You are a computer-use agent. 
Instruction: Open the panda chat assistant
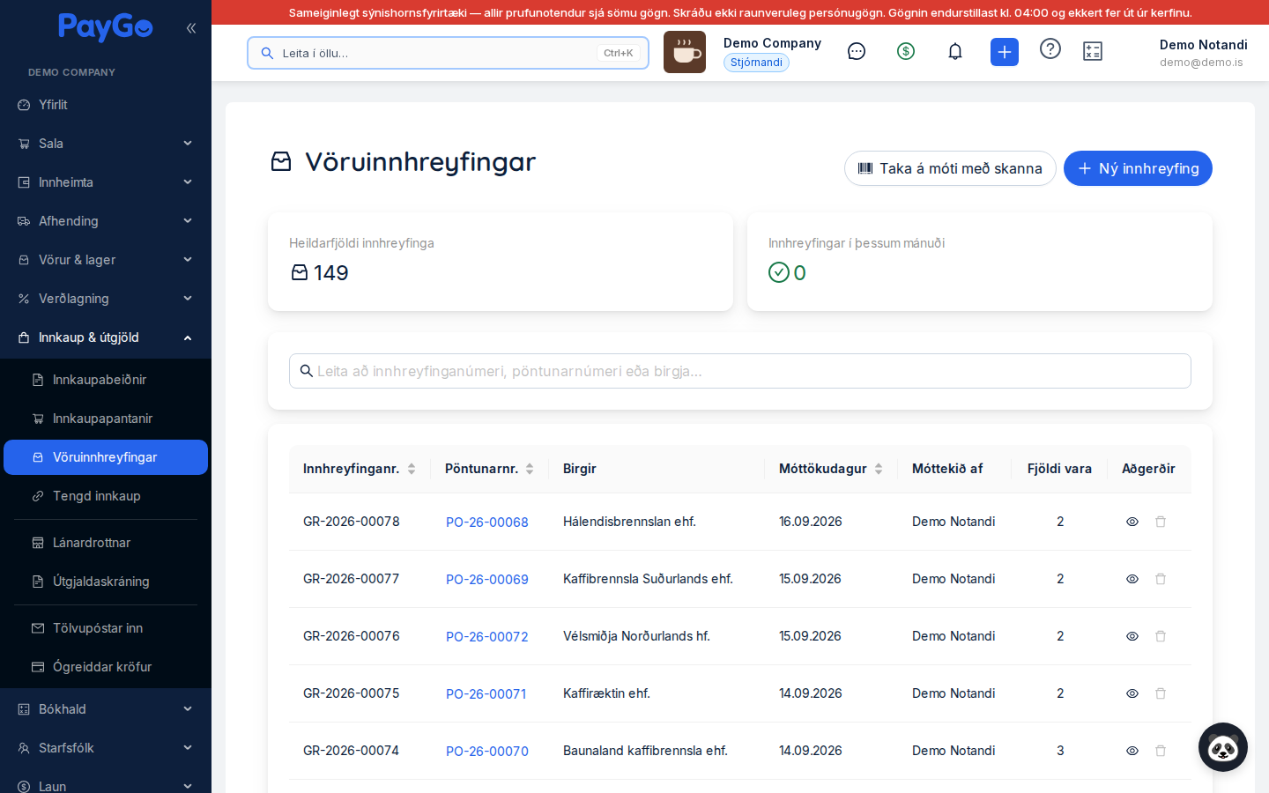click(x=1223, y=747)
